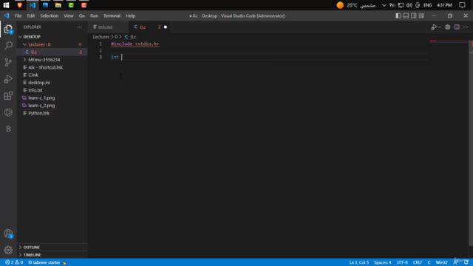The width and height of the screenshot is (473, 266).
Task: Click Lectures breadcrumb segment
Action: point(101,37)
